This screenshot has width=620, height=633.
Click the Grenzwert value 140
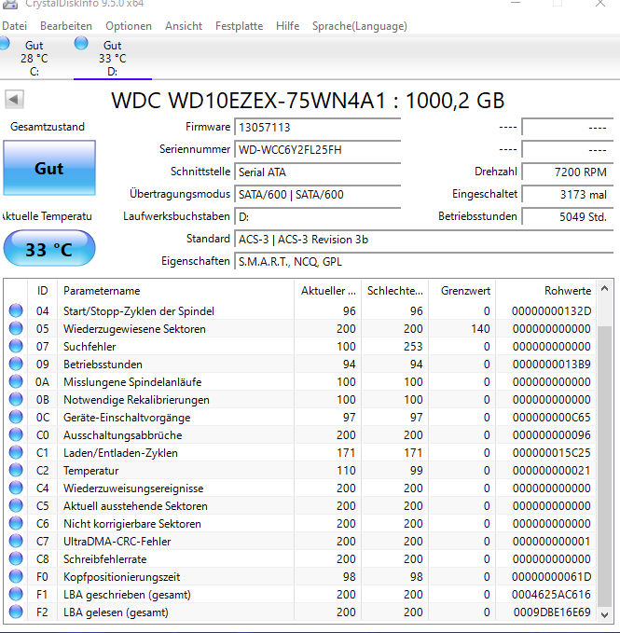click(x=480, y=329)
